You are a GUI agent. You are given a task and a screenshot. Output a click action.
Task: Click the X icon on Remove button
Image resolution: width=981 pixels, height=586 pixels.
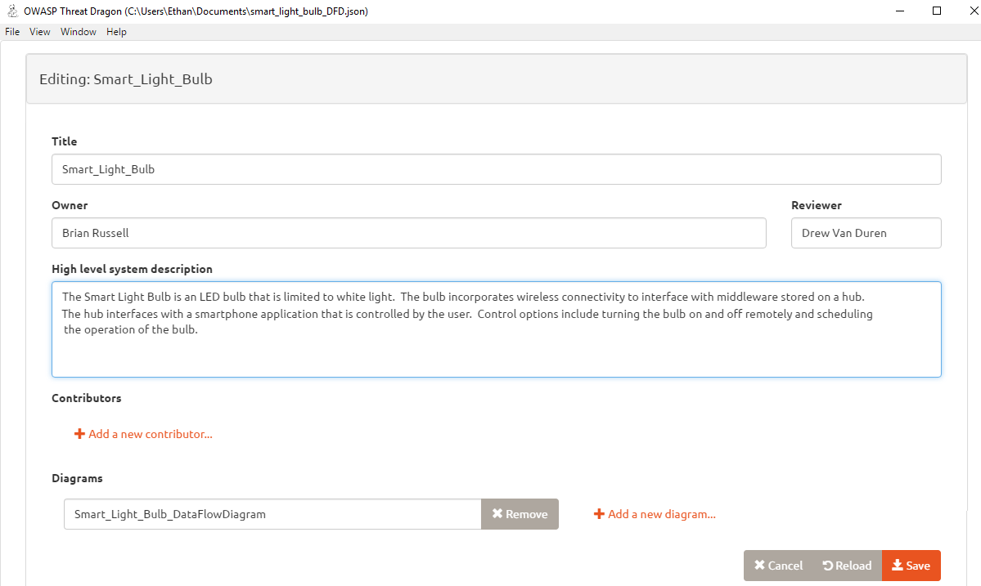coord(497,514)
